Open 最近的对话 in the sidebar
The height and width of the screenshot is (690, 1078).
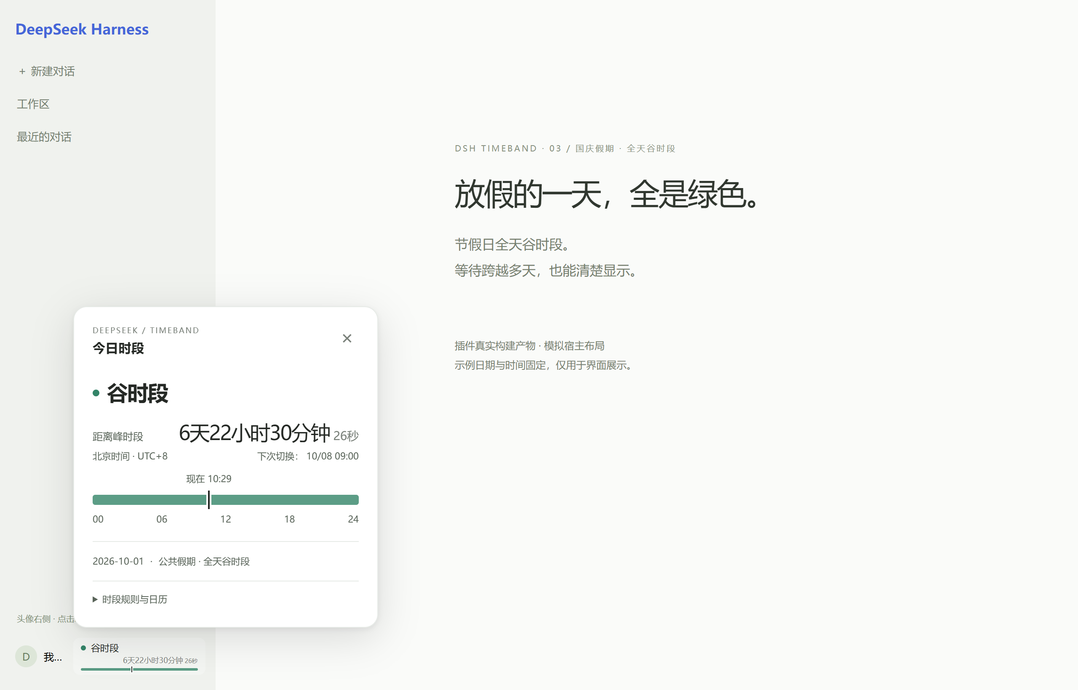tap(44, 137)
